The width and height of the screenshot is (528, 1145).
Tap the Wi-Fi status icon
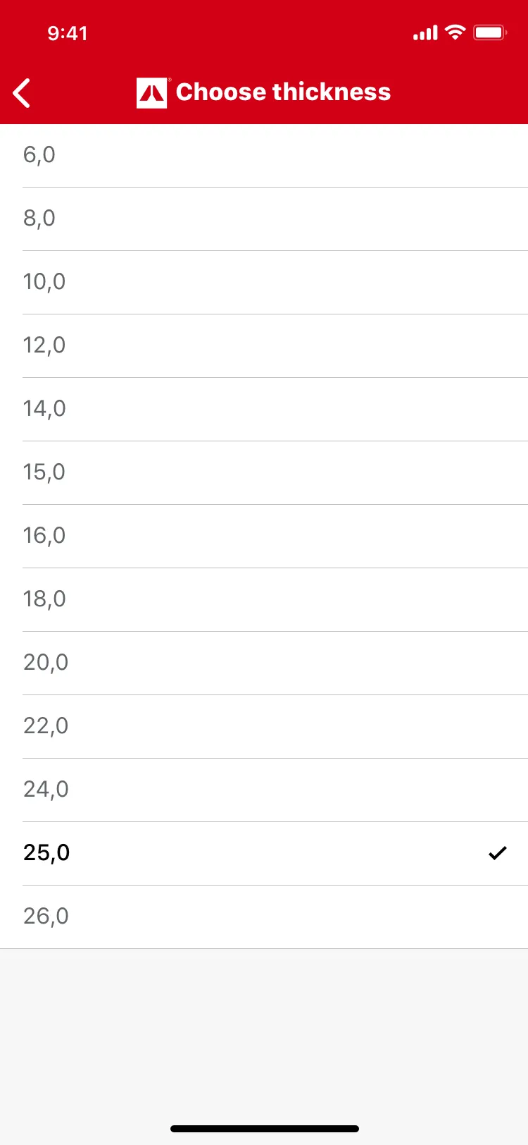tap(455, 32)
